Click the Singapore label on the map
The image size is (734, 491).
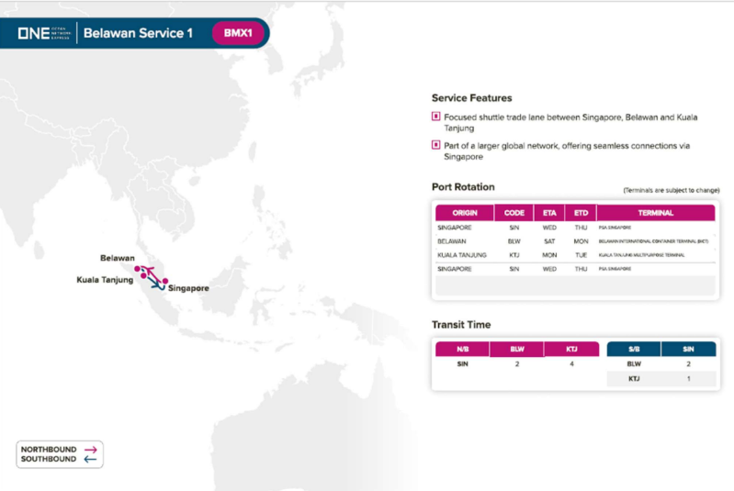coord(188,288)
